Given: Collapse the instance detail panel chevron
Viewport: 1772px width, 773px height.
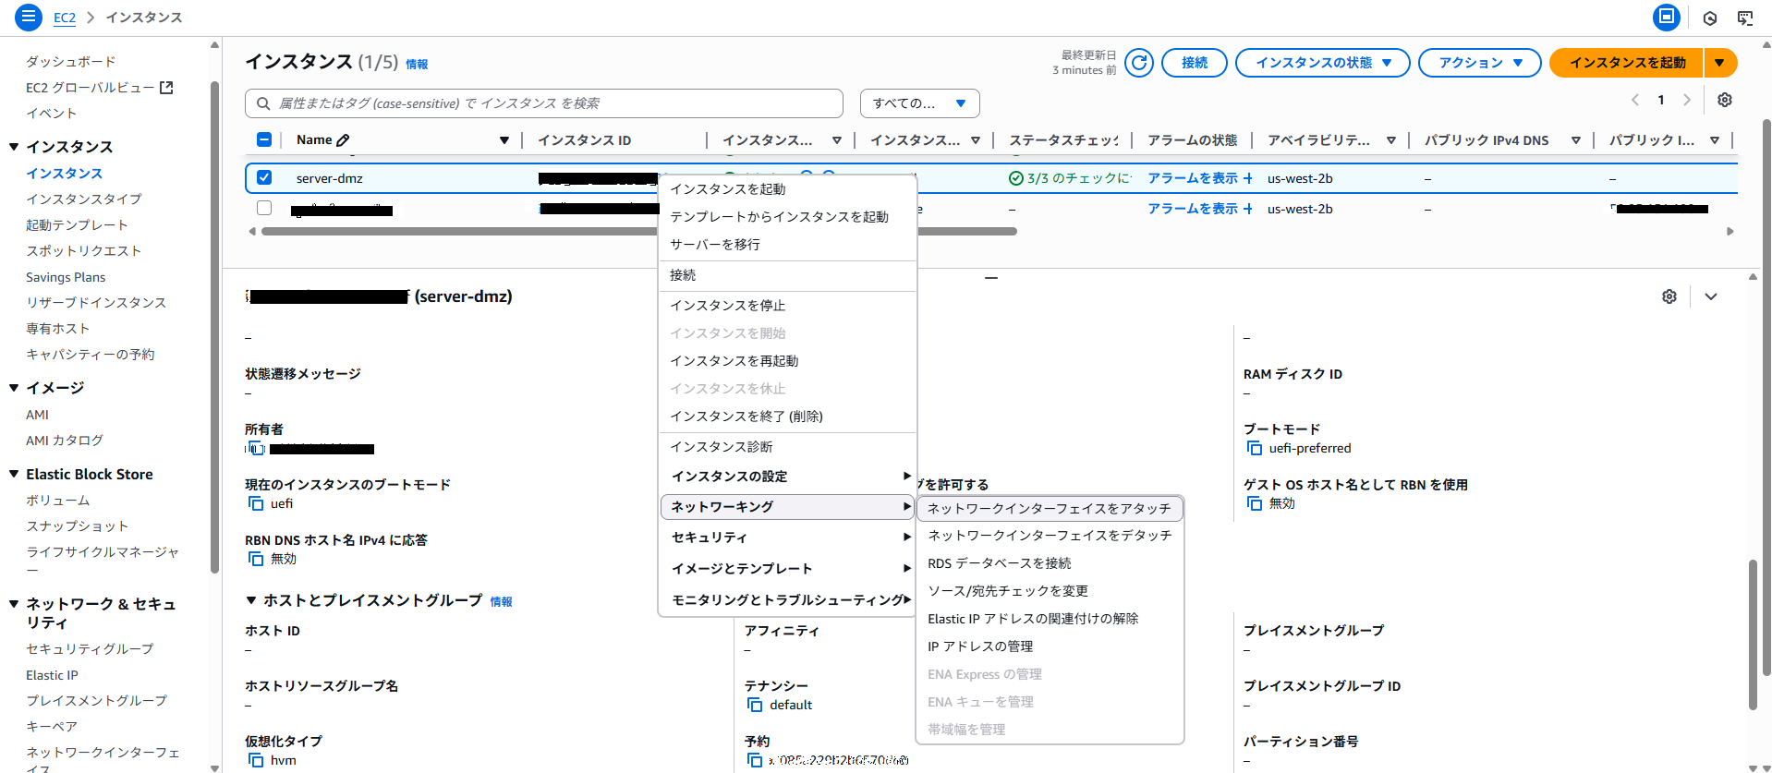Looking at the screenshot, I should coord(1711,296).
